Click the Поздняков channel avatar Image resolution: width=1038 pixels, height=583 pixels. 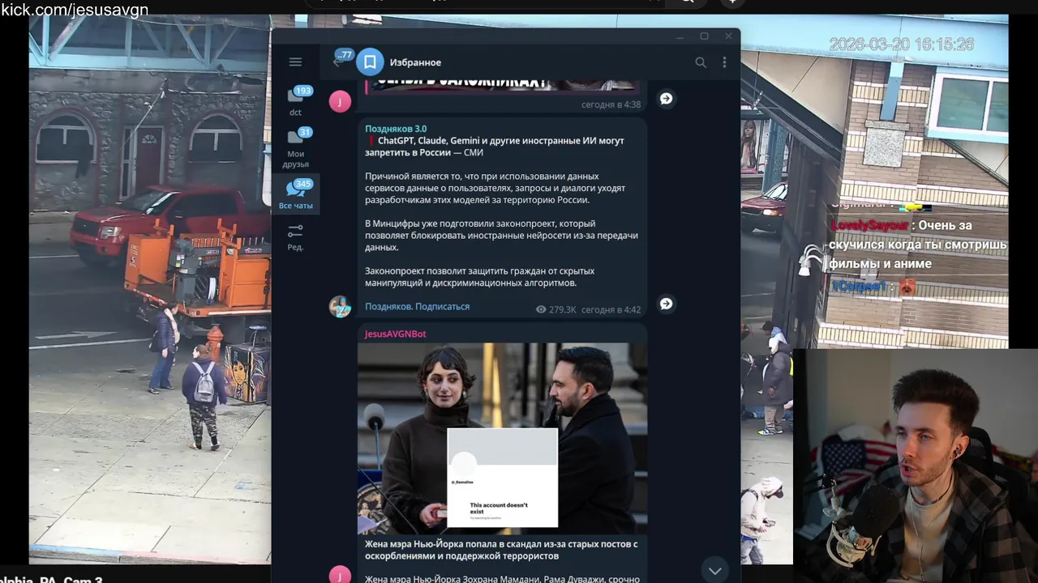point(340,306)
